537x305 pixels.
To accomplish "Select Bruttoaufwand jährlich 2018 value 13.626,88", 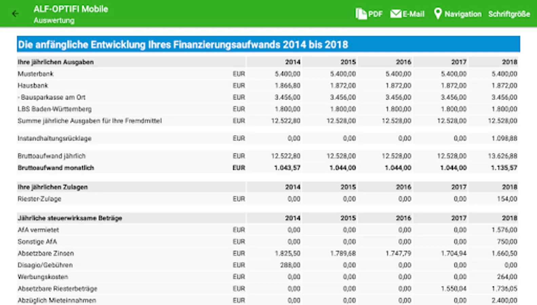I will pos(502,156).
